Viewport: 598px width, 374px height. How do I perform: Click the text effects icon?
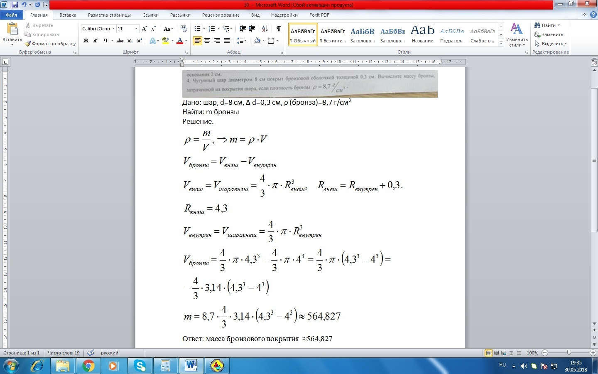pyautogui.click(x=153, y=41)
